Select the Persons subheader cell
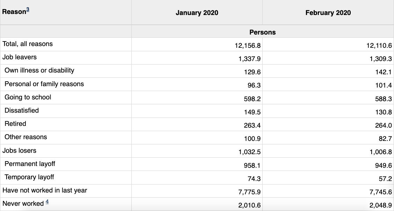The image size is (394, 211). tap(262, 32)
